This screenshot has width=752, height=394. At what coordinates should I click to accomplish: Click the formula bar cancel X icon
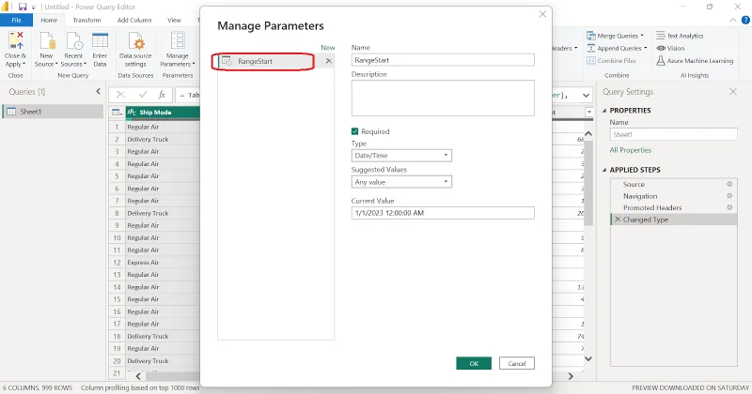point(120,95)
